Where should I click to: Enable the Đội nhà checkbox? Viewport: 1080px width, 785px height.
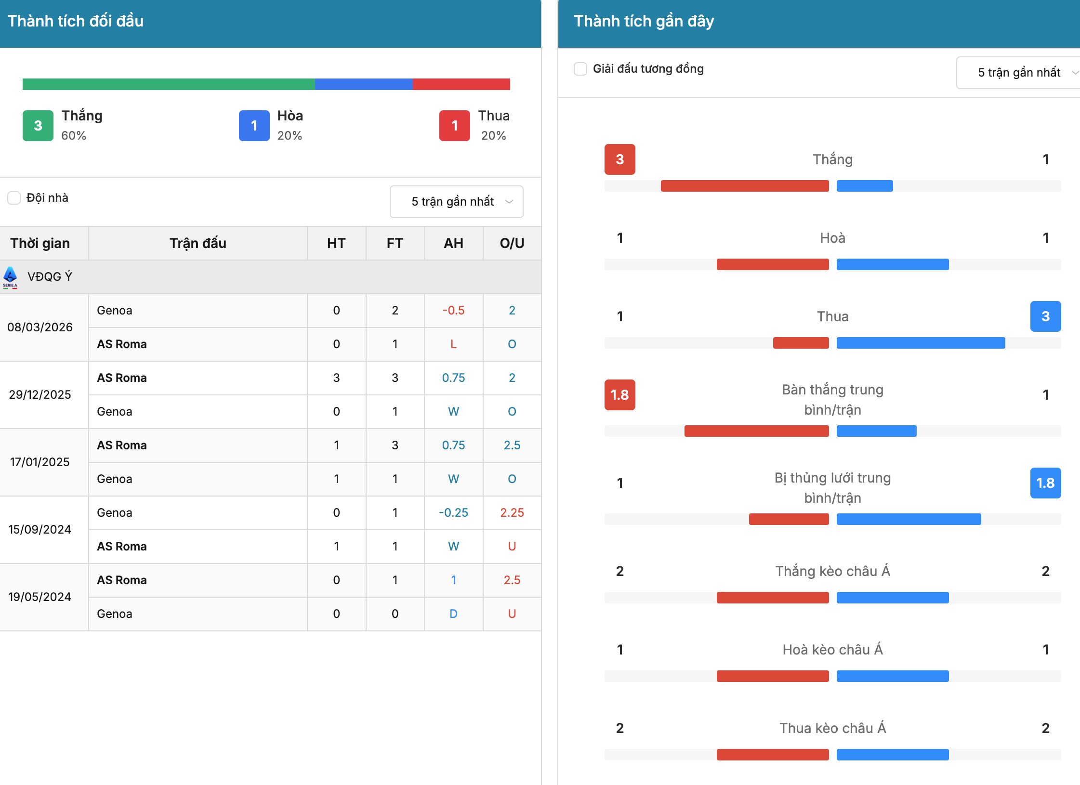point(14,198)
